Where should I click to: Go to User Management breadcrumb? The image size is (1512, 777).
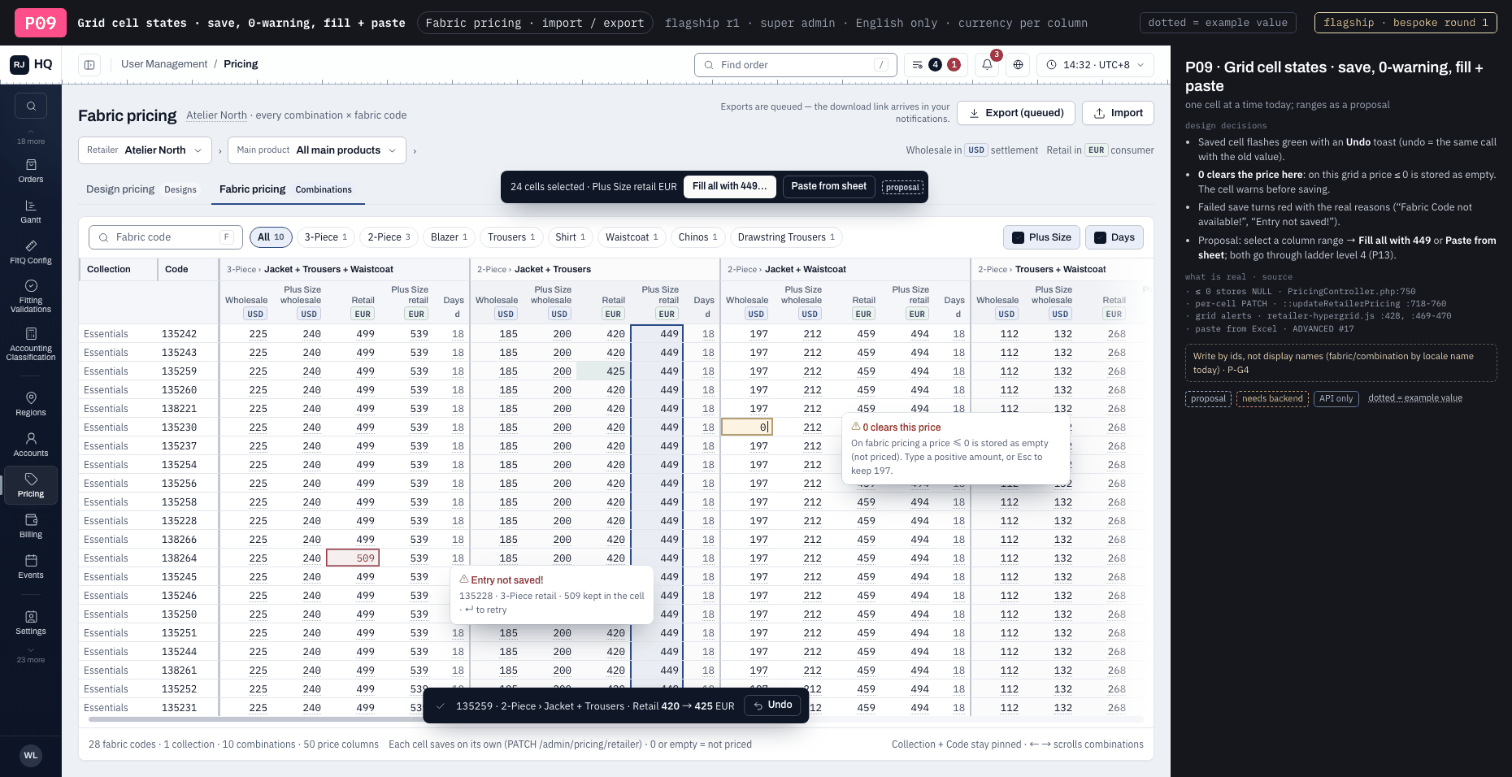pos(164,64)
